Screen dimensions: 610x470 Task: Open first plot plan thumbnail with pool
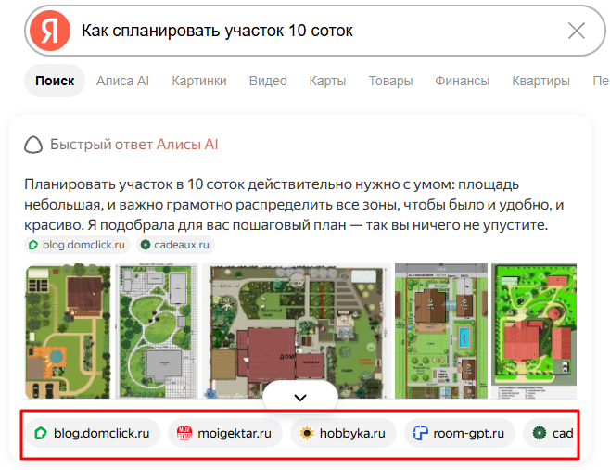(68, 331)
